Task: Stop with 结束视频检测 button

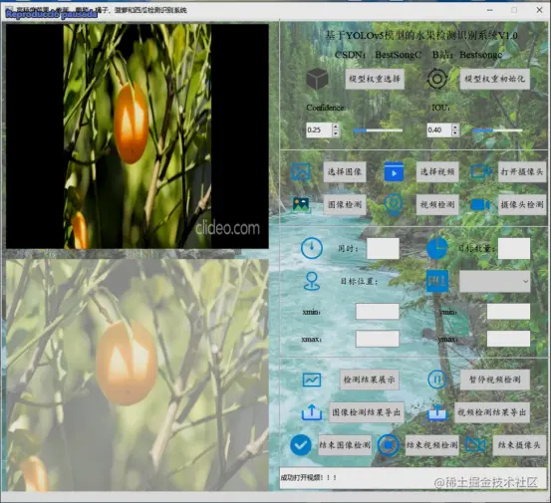Action: [x=432, y=445]
